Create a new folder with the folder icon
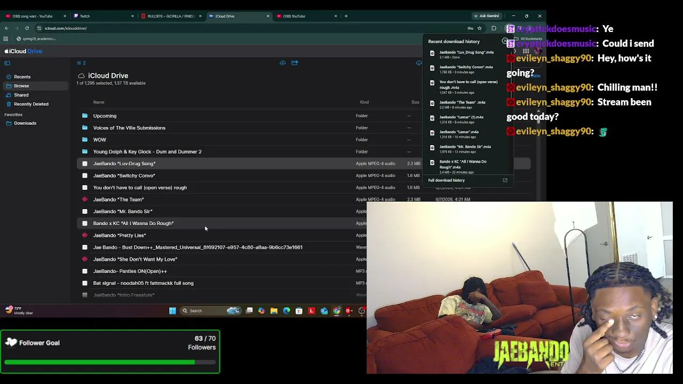 (x=295, y=63)
